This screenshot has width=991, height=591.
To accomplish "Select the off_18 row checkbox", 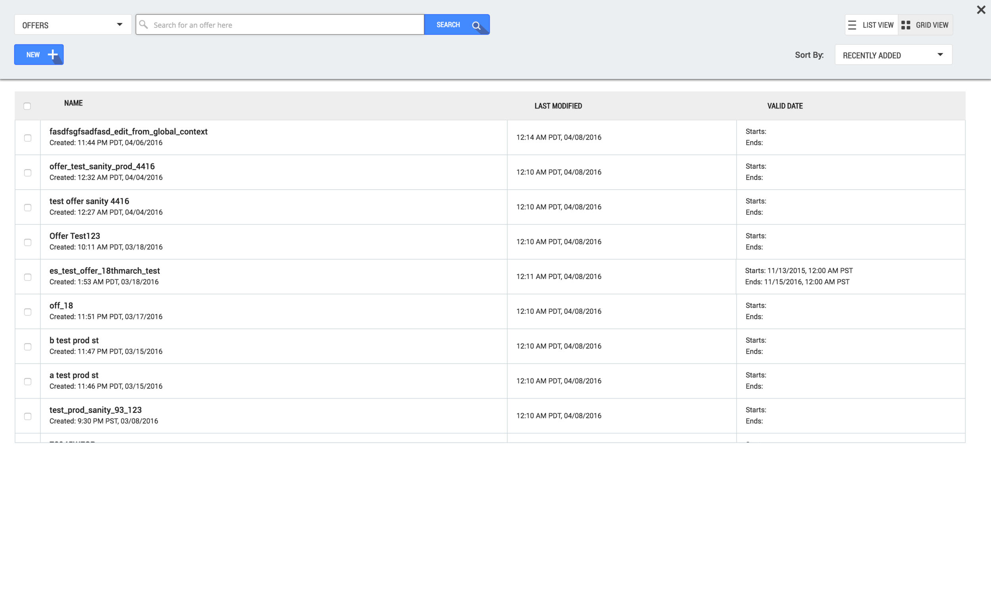I will point(27,312).
